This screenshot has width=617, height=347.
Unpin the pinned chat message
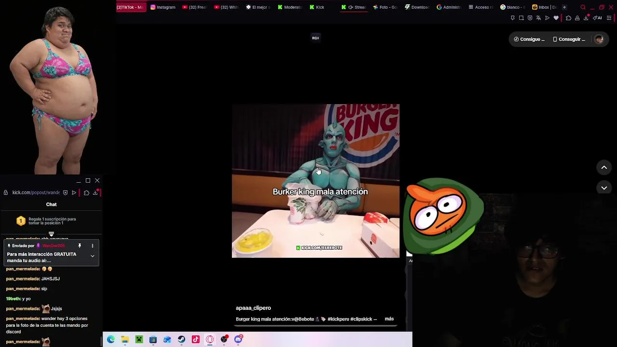tap(80, 246)
